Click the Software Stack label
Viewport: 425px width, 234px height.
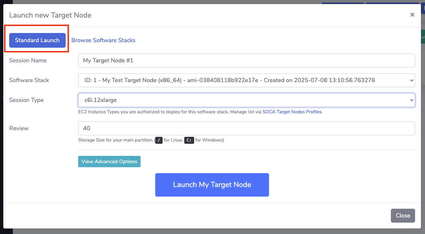29,80
